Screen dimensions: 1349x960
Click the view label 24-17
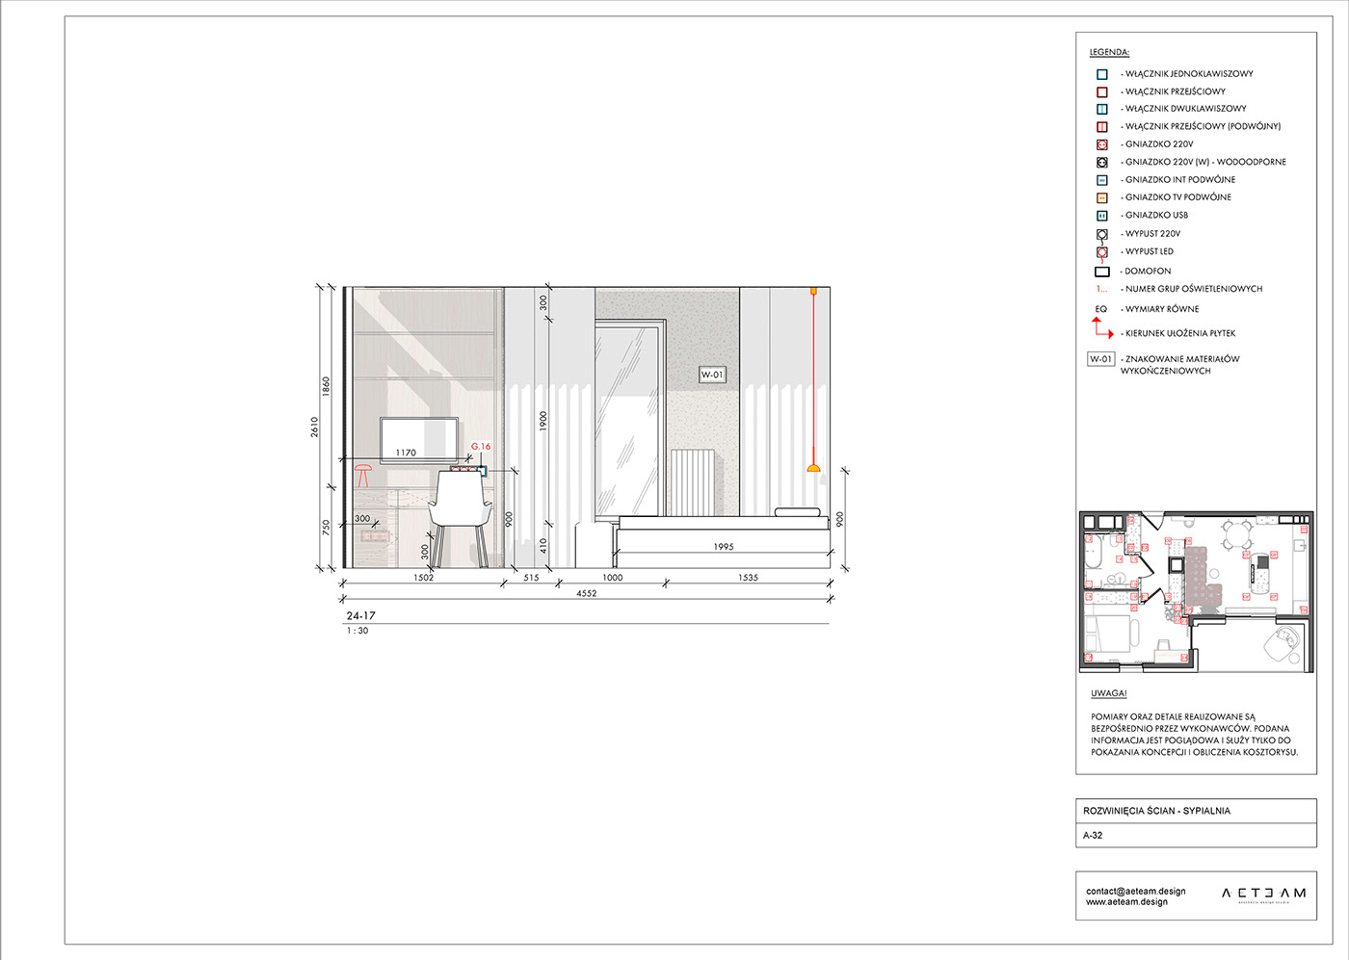click(x=361, y=616)
